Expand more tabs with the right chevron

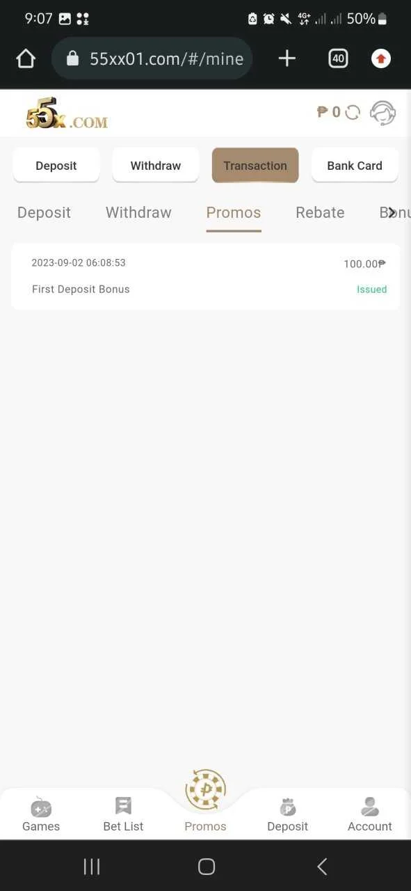[x=392, y=212]
